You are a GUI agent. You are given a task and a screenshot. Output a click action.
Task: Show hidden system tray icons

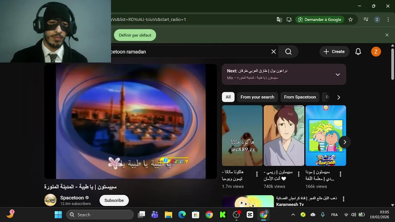[293, 215]
